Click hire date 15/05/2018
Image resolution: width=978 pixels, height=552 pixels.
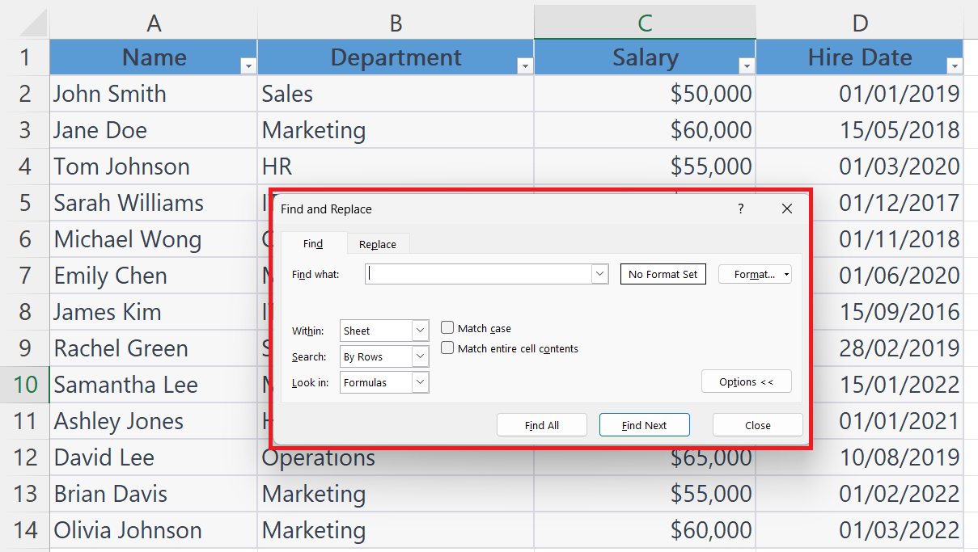(x=860, y=130)
